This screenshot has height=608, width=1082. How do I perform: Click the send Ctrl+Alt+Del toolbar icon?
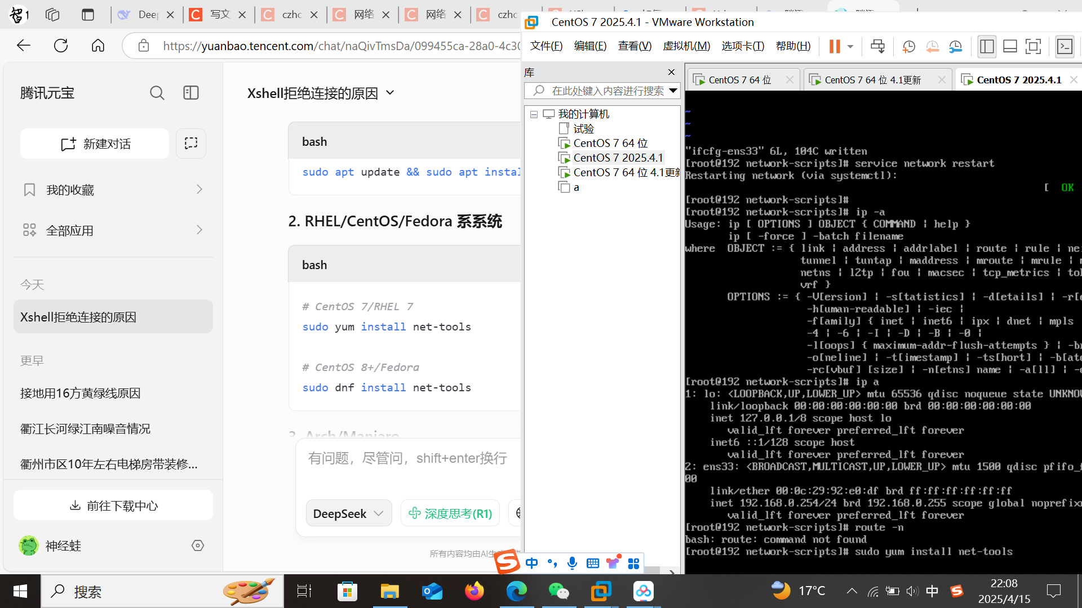pyautogui.click(x=877, y=46)
